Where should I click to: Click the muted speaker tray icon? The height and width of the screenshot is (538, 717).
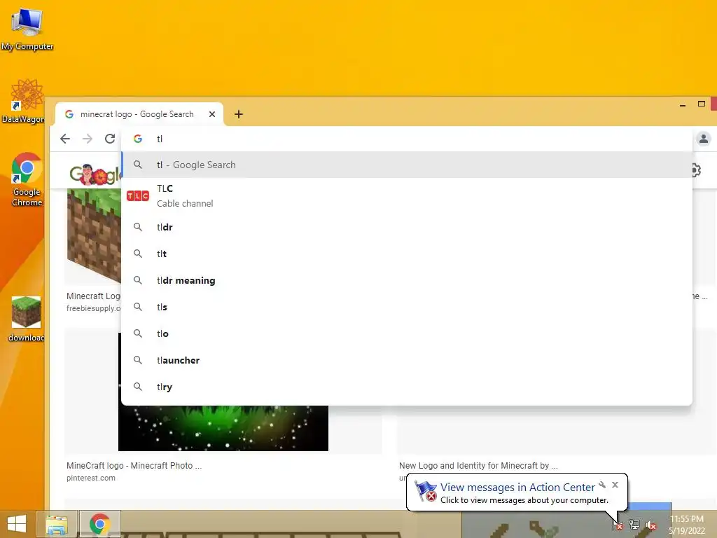651,525
